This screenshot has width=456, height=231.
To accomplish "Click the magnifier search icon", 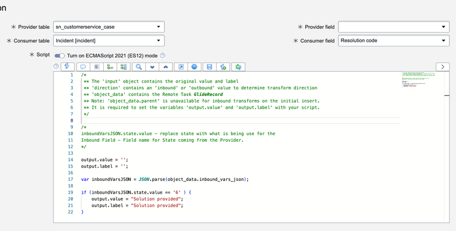I will 139,67.
